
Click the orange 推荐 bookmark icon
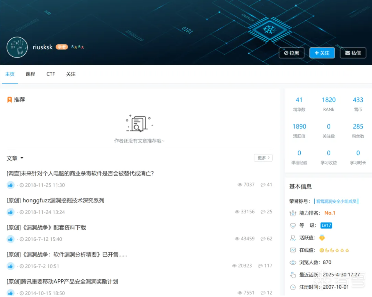pyautogui.click(x=10, y=100)
